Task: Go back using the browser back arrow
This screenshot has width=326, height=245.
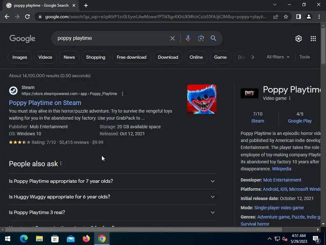Action: [7, 17]
